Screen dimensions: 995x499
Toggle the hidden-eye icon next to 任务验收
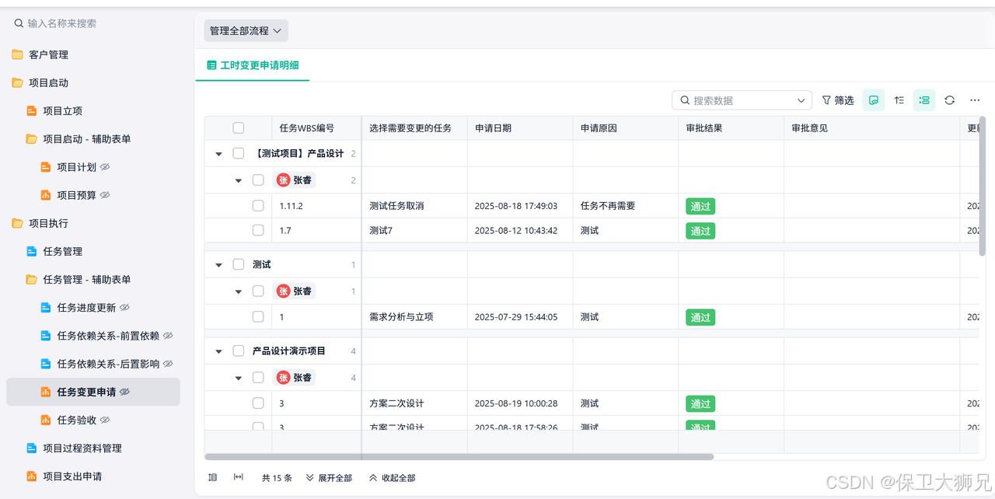[x=105, y=420]
